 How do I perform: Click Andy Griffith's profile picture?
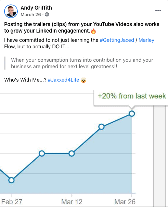click(11, 11)
